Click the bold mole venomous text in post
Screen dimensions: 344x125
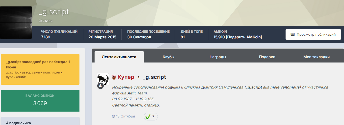[x=285, y=87]
